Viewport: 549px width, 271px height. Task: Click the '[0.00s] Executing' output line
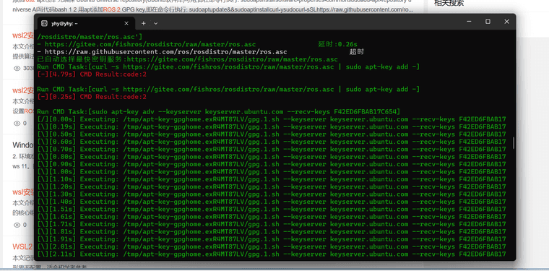(272, 119)
